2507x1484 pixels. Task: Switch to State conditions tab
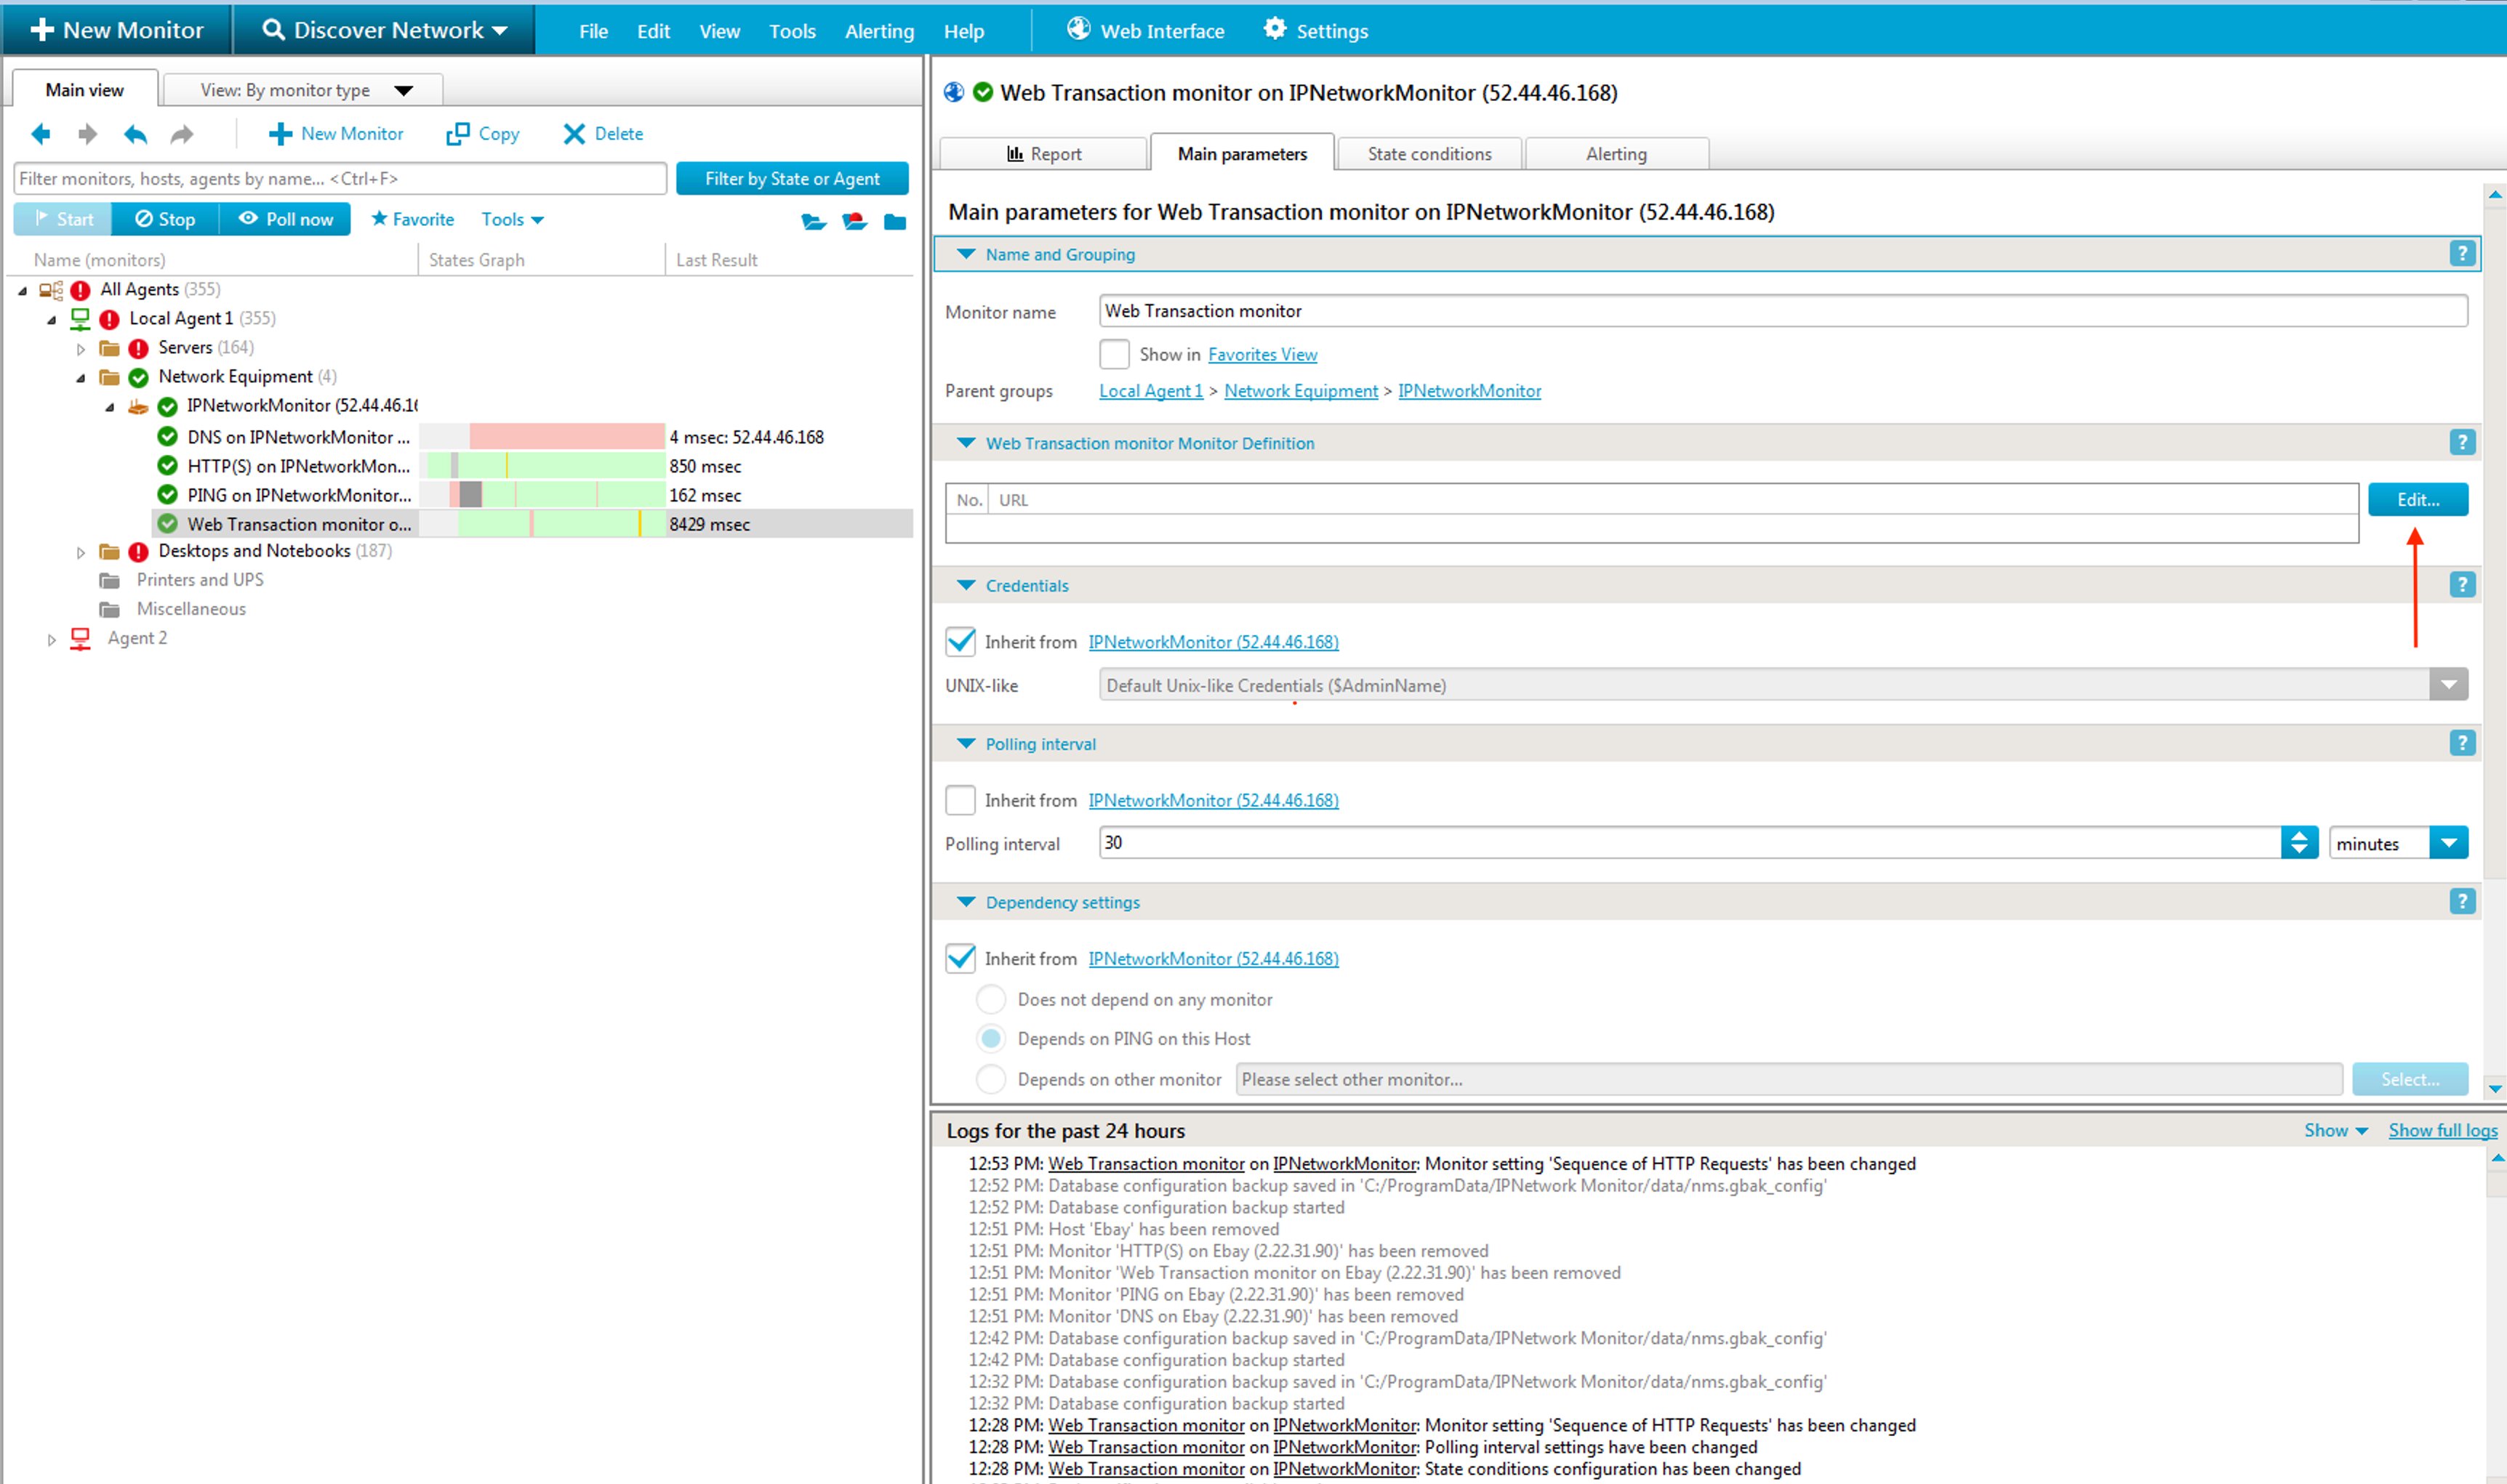click(x=1429, y=154)
